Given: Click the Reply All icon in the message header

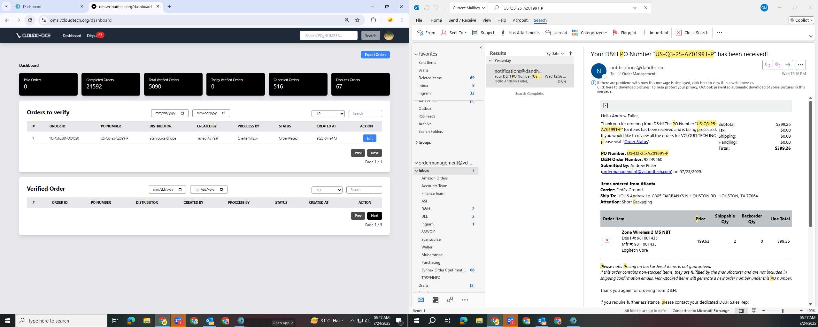Looking at the screenshot, I should (777, 65).
